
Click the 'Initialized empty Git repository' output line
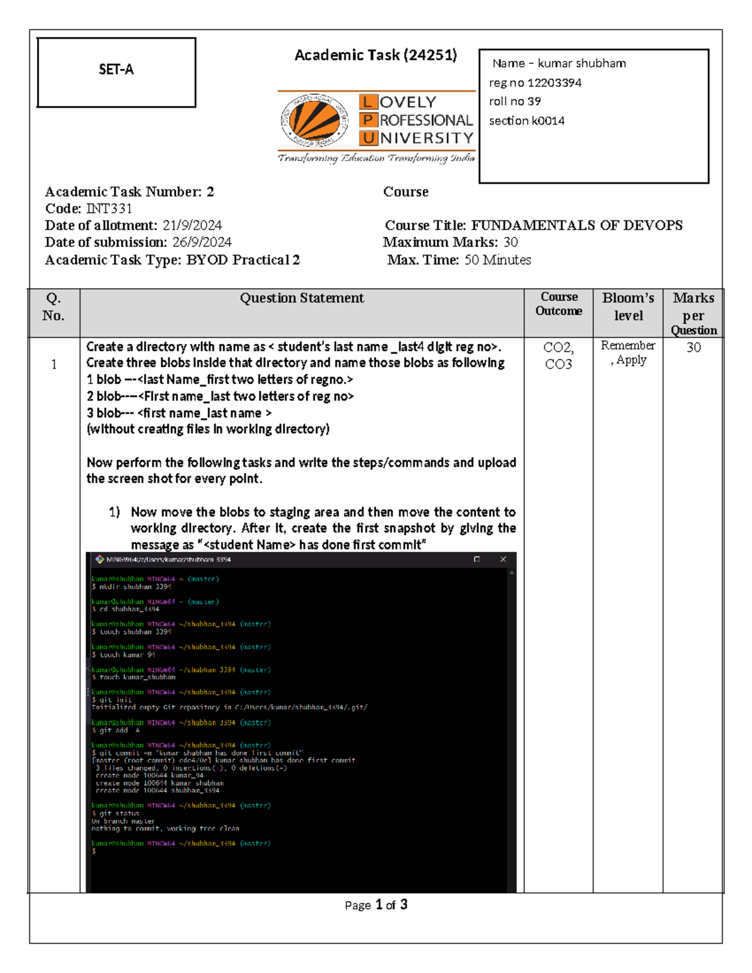[229, 707]
